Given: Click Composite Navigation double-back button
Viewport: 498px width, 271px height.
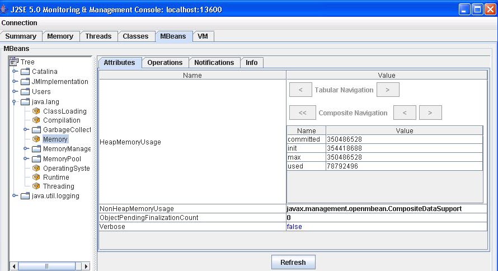Looking at the screenshot, I should (x=303, y=113).
